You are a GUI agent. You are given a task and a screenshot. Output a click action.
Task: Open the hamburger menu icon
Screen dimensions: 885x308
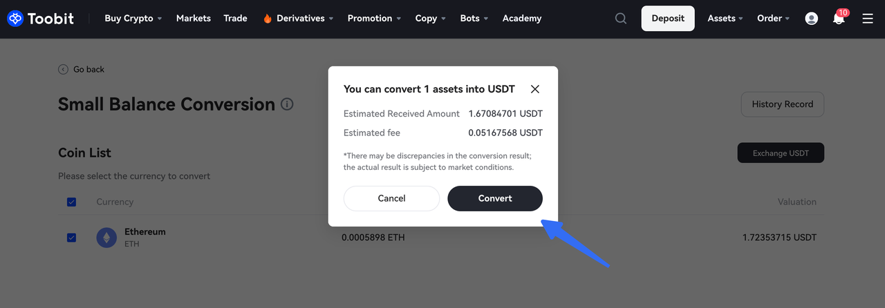pyautogui.click(x=868, y=19)
